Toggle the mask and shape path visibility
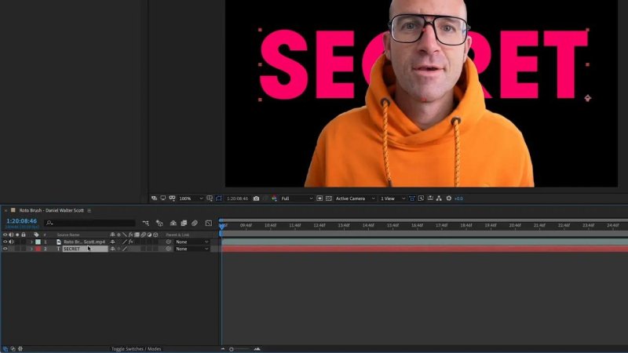 coord(219,198)
